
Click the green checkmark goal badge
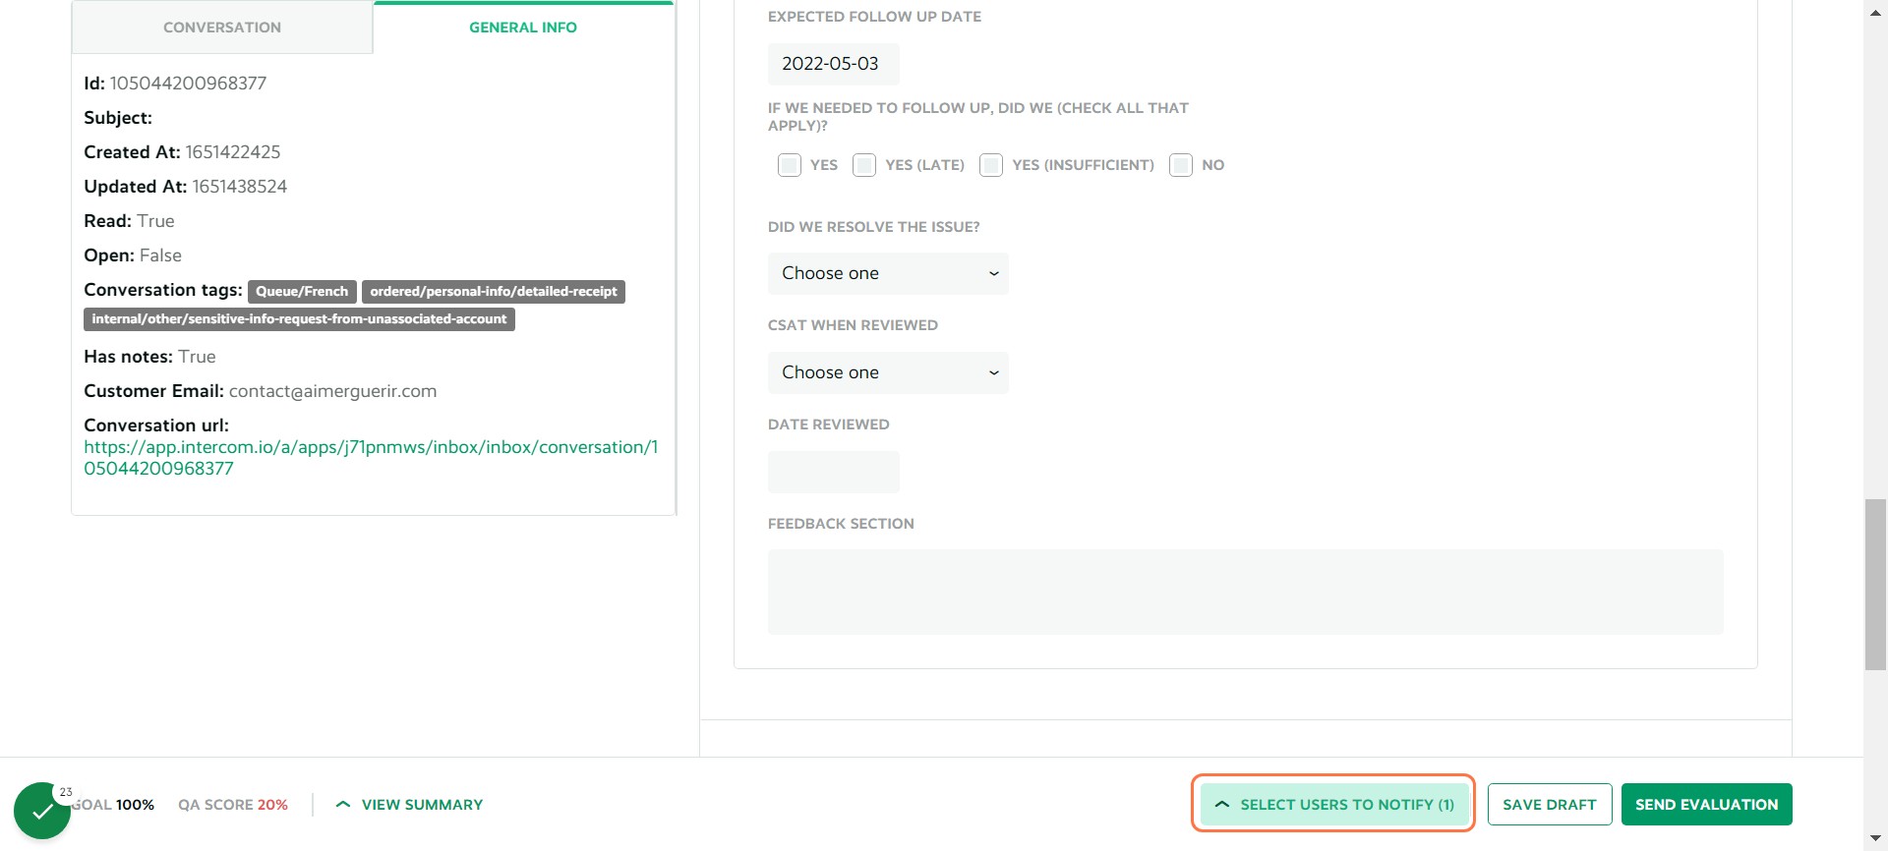(x=42, y=811)
